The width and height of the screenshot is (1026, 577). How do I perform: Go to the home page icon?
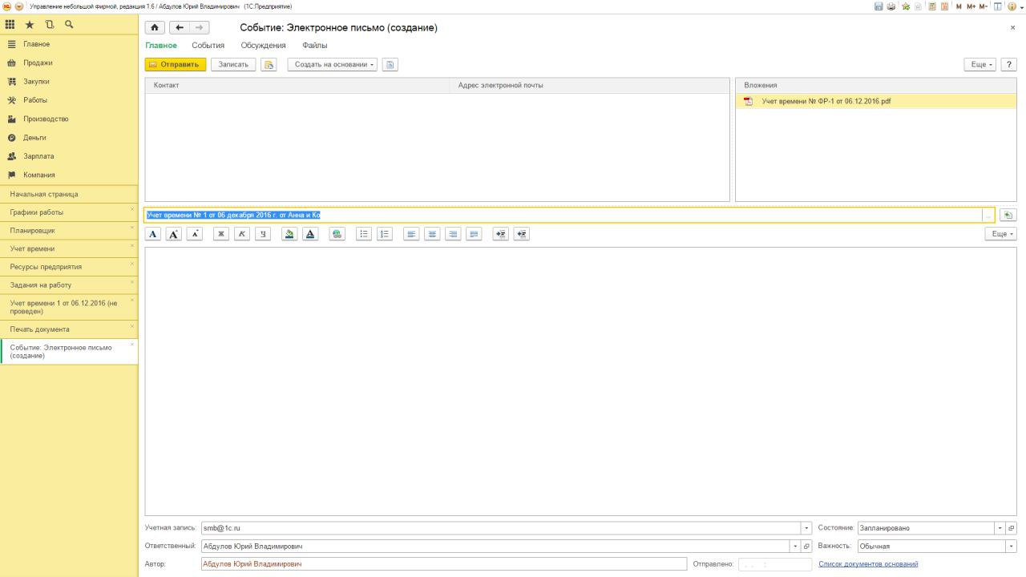[x=156, y=28]
